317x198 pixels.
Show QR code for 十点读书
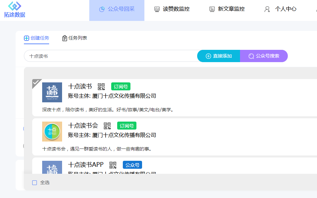point(101,87)
